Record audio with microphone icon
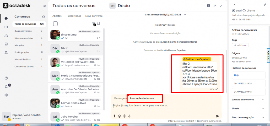 [x=129, y=116]
